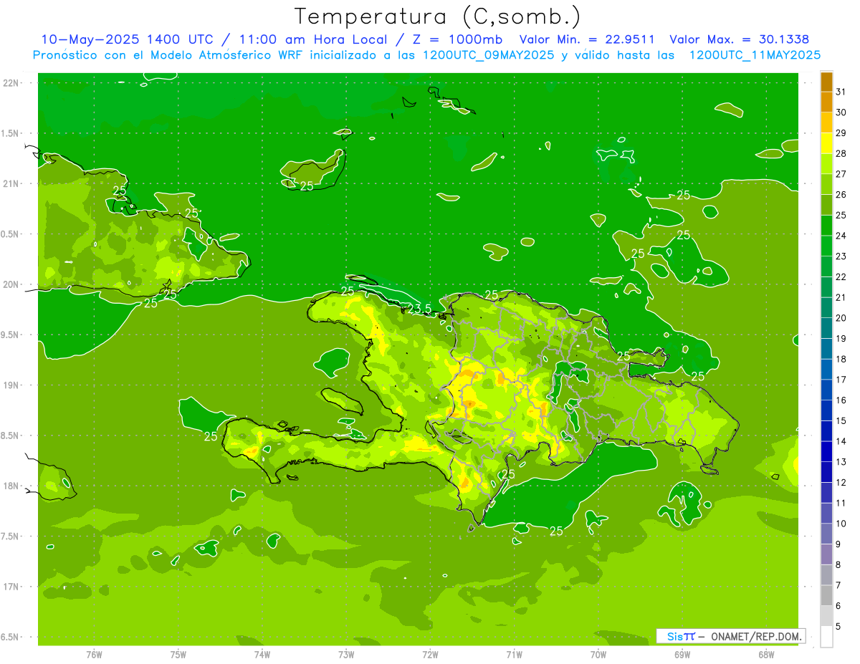Click the dark orange swatch above legend value 31
The image size is (860, 664).
[x=826, y=82]
